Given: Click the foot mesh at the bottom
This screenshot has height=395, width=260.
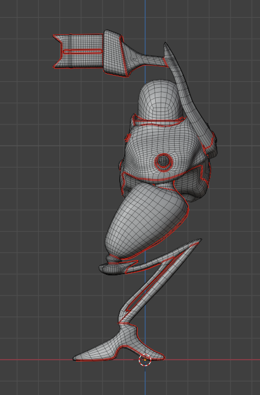Looking at the screenshot, I should [119, 348].
